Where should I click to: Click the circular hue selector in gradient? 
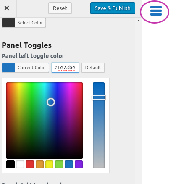51,102
